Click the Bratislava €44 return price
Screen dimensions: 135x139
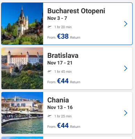click(63, 81)
